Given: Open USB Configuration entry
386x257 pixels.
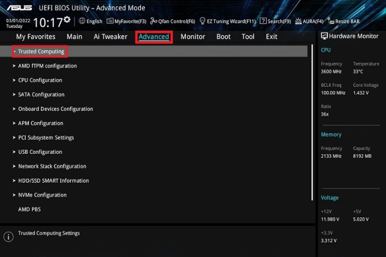Looking at the screenshot, I should [x=40, y=152].
